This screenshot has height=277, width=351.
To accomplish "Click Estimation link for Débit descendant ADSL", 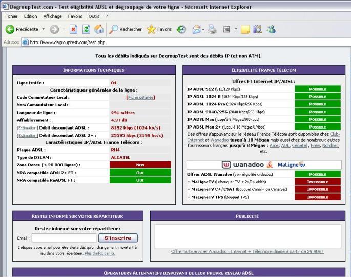I will click(28, 128).
